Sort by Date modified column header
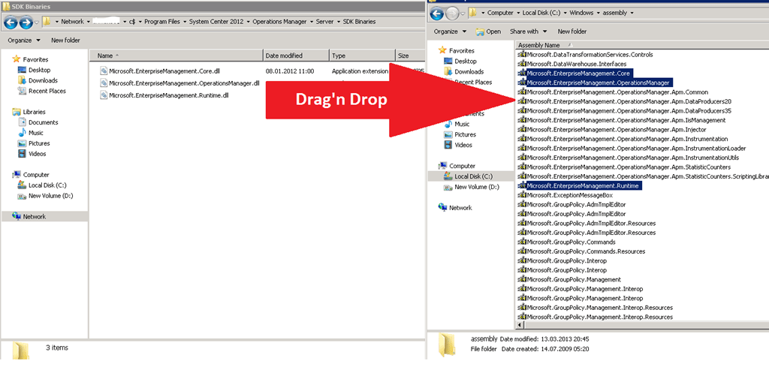The width and height of the screenshot is (769, 382). tap(296, 56)
